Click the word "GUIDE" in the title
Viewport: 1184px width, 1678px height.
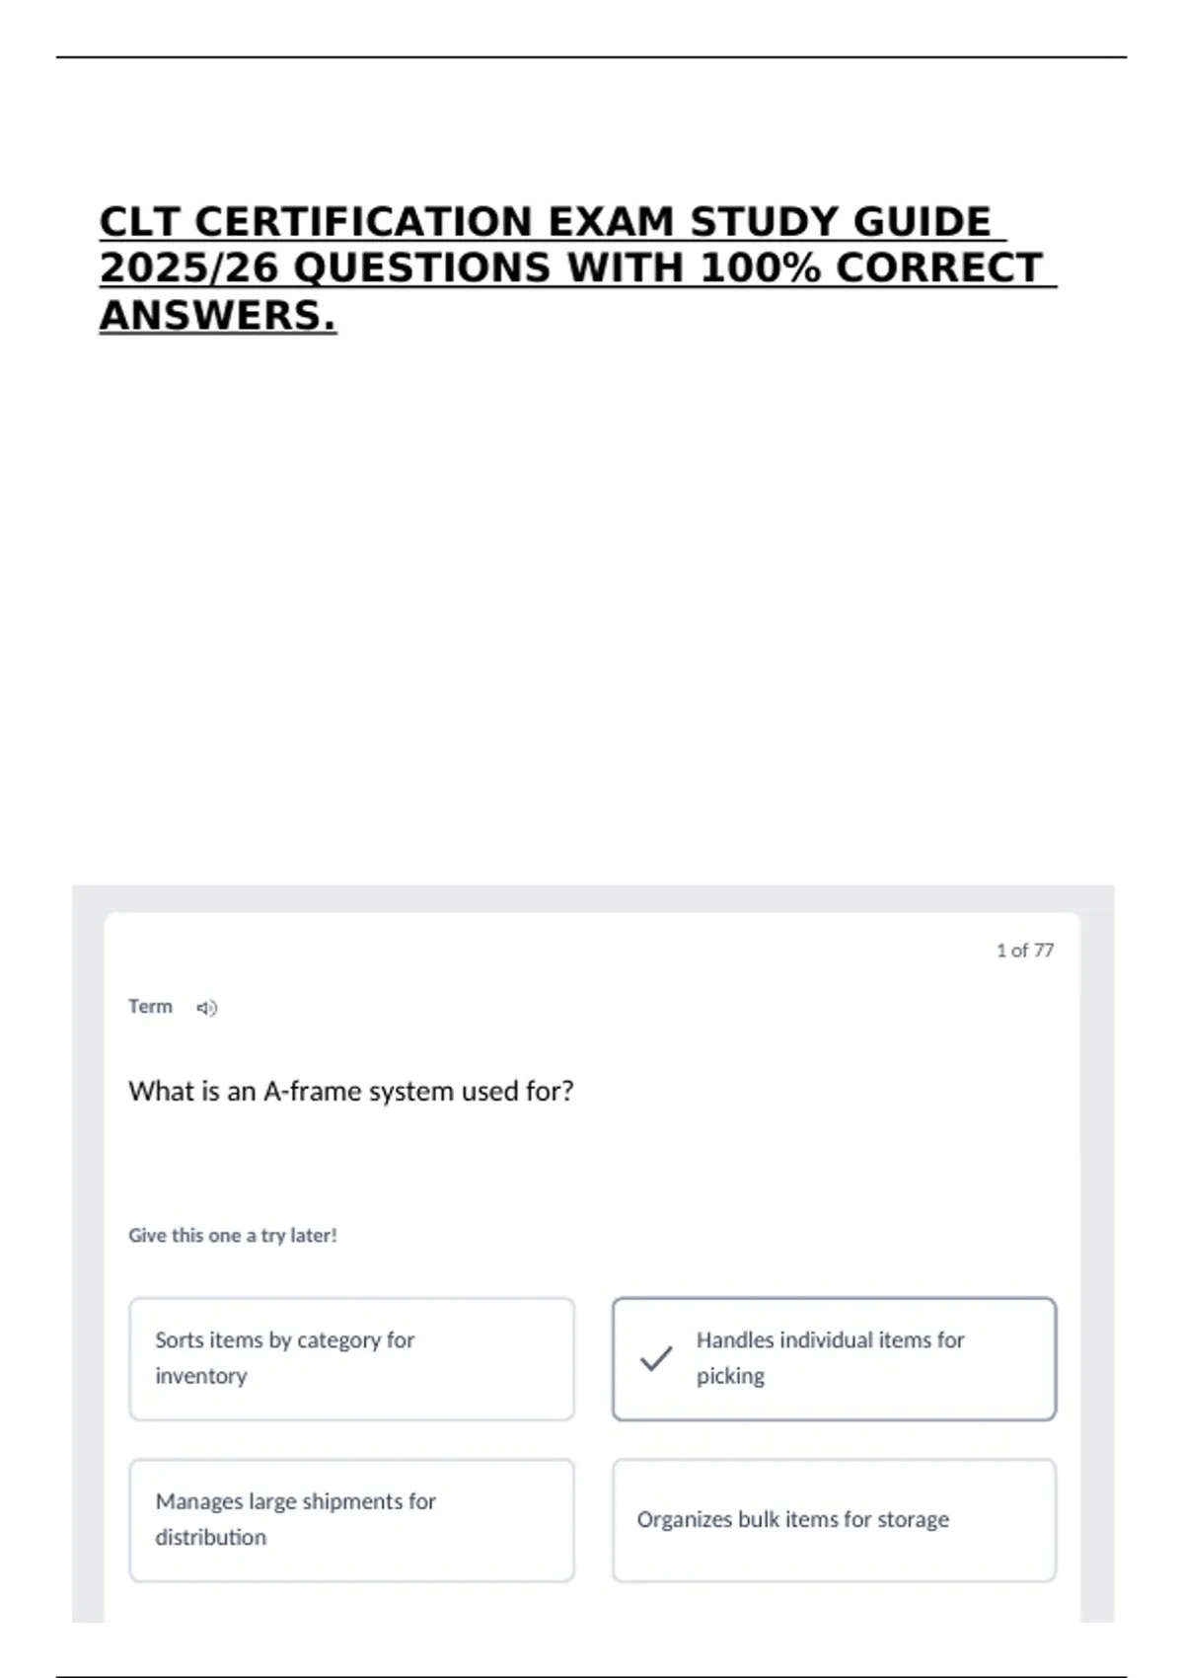tap(922, 222)
